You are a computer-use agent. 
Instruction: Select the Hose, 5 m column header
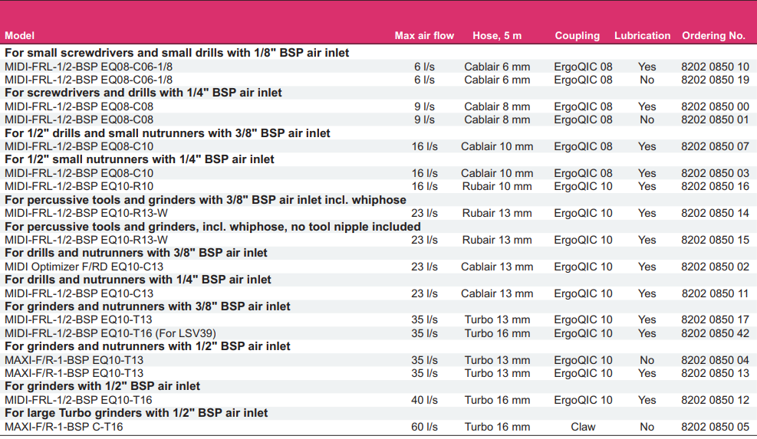(x=497, y=36)
